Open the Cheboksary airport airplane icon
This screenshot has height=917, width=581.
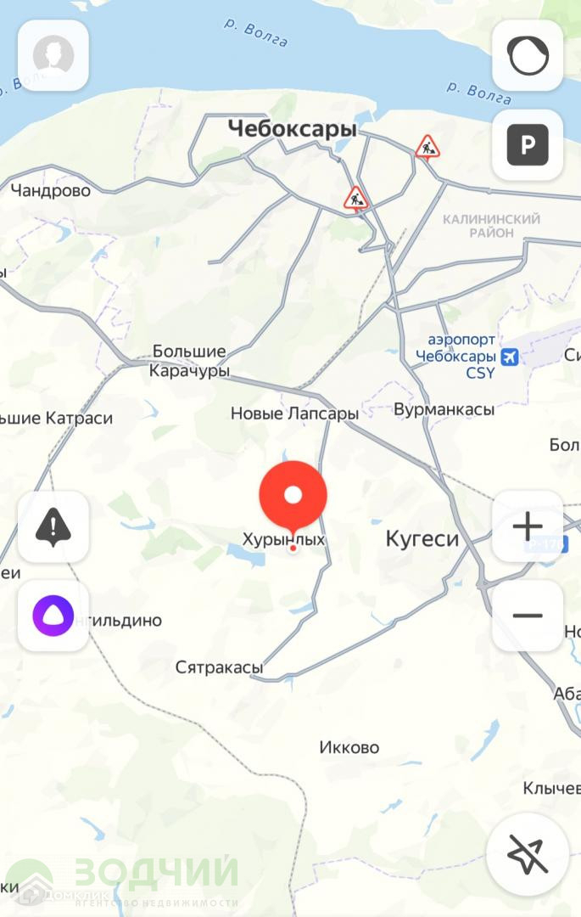[510, 356]
